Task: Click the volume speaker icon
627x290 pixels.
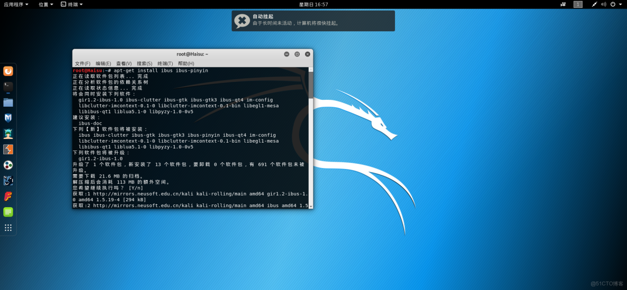Action: pyautogui.click(x=603, y=4)
